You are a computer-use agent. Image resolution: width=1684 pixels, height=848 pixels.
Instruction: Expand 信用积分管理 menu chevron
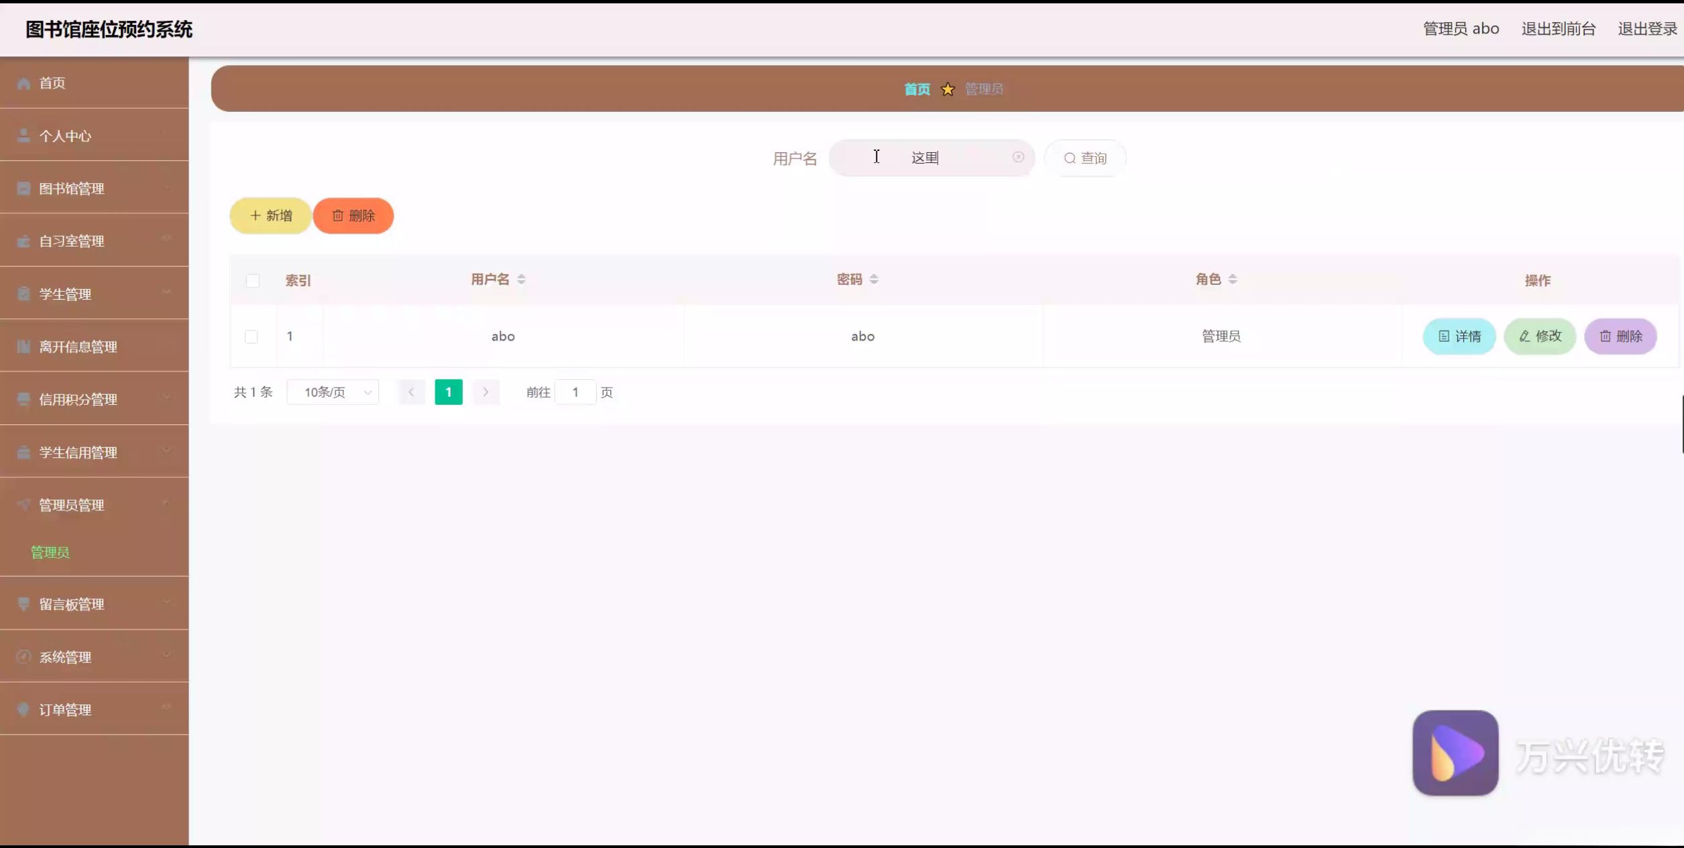[166, 398]
